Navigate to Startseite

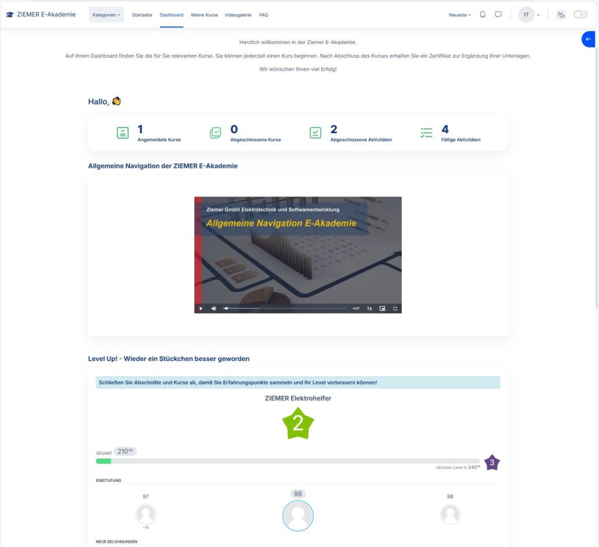tap(142, 15)
